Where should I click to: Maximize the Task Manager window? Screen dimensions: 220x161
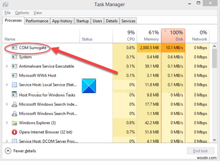(198, 3)
